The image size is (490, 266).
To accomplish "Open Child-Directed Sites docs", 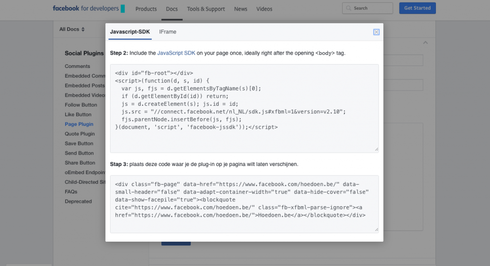I will click(x=85, y=182).
